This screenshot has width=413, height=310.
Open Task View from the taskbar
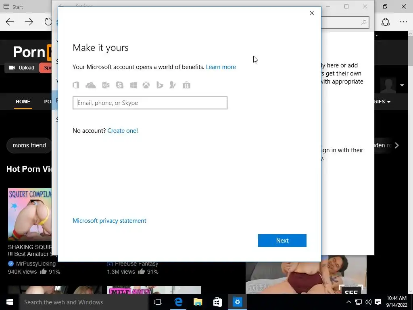[158, 302]
